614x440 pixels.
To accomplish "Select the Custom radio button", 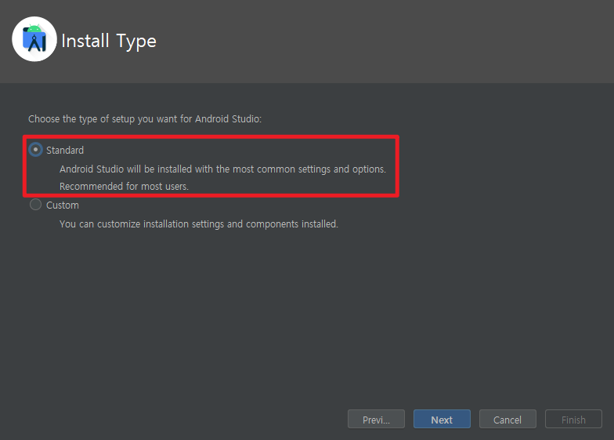I will [x=36, y=204].
